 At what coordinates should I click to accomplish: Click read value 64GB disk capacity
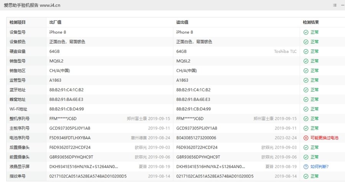[x=181, y=51]
